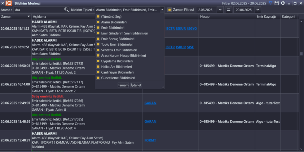Toggle Aracı Kurum Hesap Bildirimleri checkbox
This screenshot has height=152, width=304.
(98, 56)
